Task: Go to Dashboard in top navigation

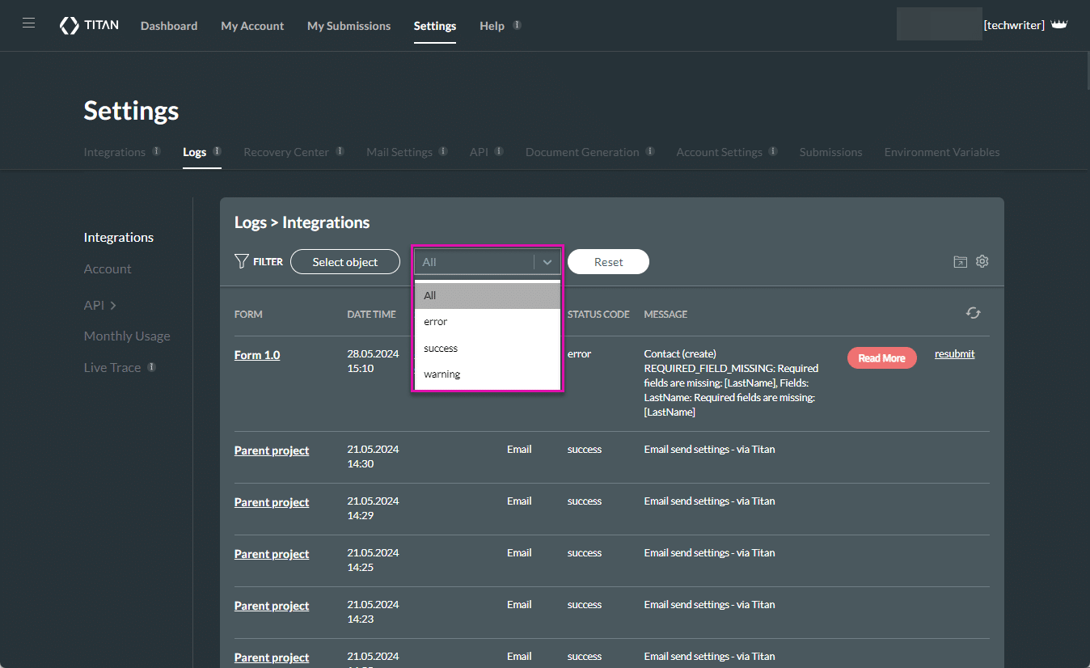Action: (x=169, y=26)
